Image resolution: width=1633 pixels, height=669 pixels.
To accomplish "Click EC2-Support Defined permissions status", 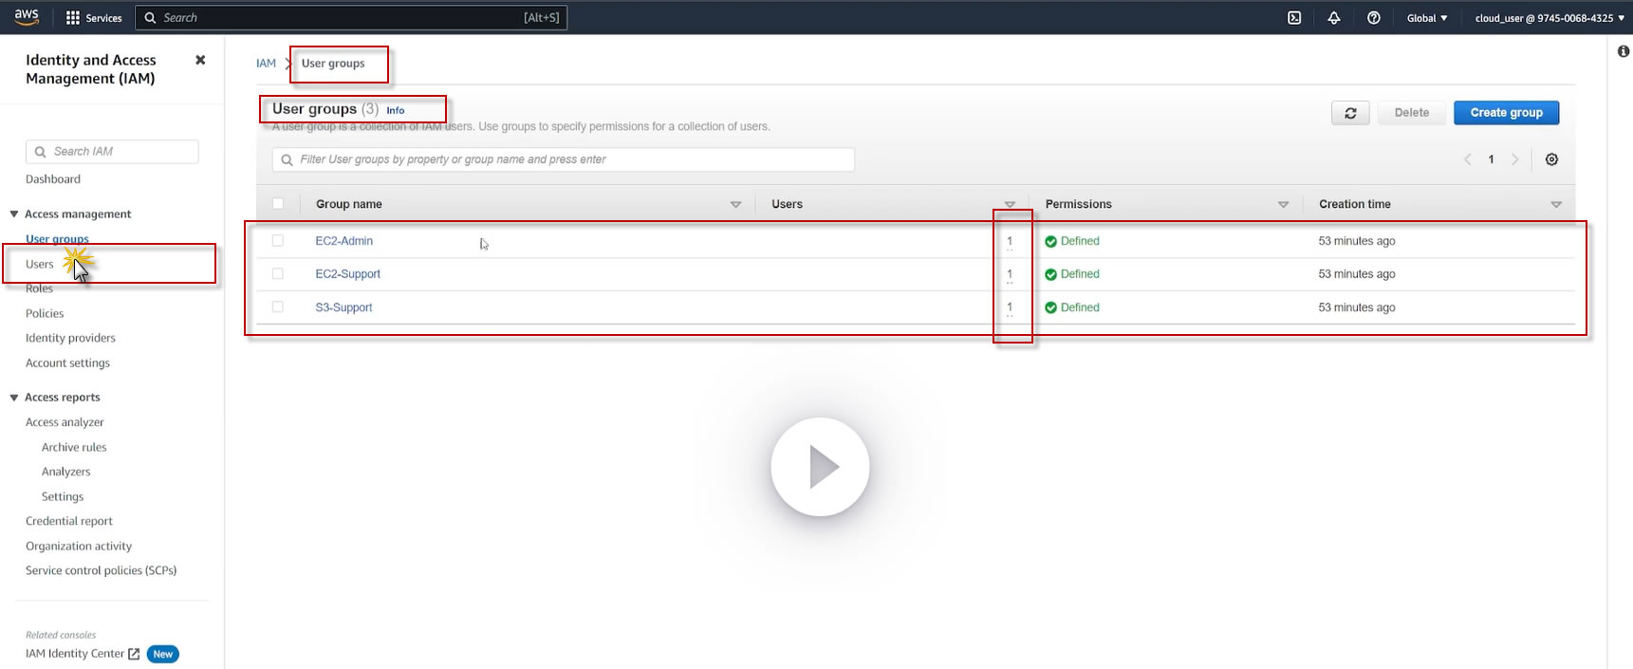I will 1072,274.
